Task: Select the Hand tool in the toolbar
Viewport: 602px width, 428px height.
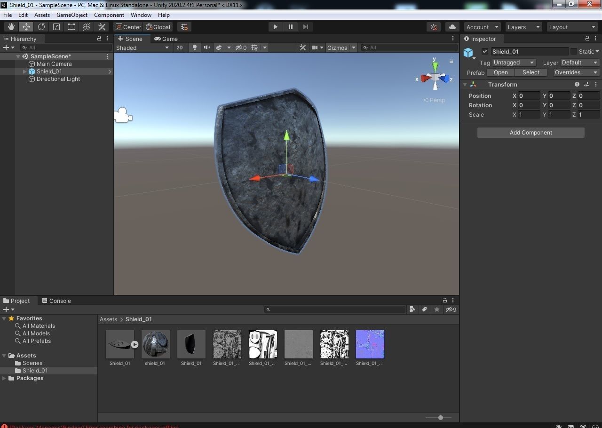Action: click(11, 27)
